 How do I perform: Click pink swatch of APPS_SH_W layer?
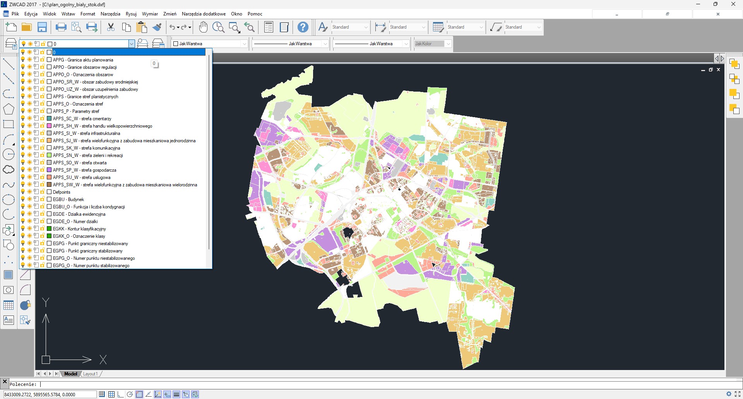tap(49, 126)
